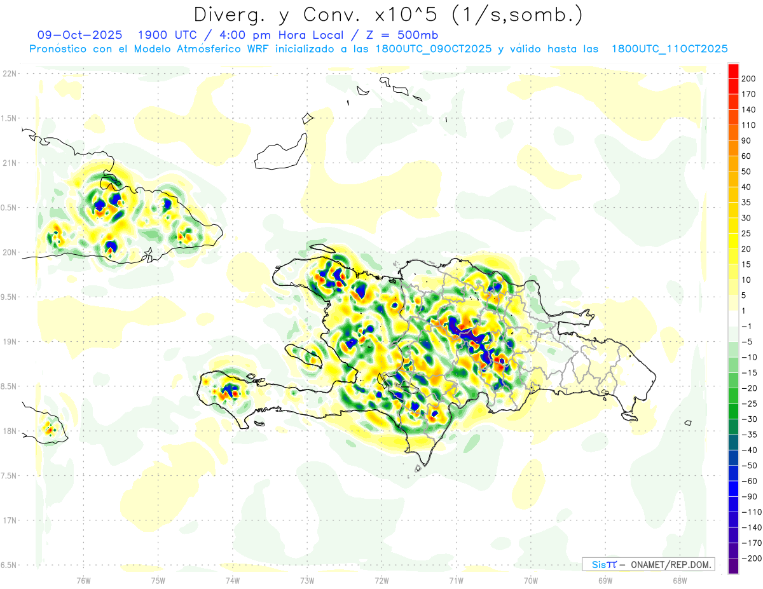Click the '17N' latitude axis label
The width and height of the screenshot is (763, 589).
click(10, 520)
